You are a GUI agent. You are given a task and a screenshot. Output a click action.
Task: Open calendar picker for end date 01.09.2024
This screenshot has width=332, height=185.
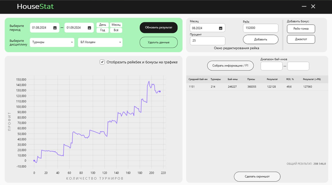89,28
